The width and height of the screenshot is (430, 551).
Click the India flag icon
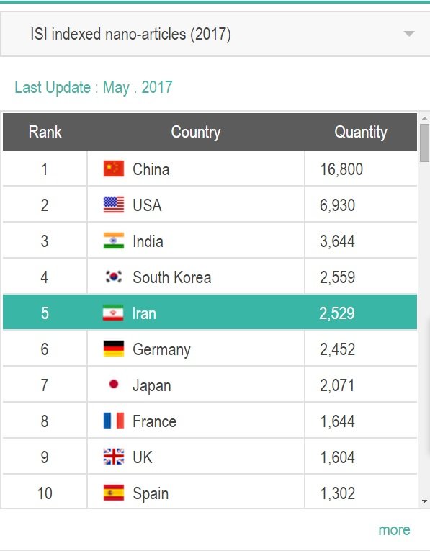pyautogui.click(x=114, y=241)
